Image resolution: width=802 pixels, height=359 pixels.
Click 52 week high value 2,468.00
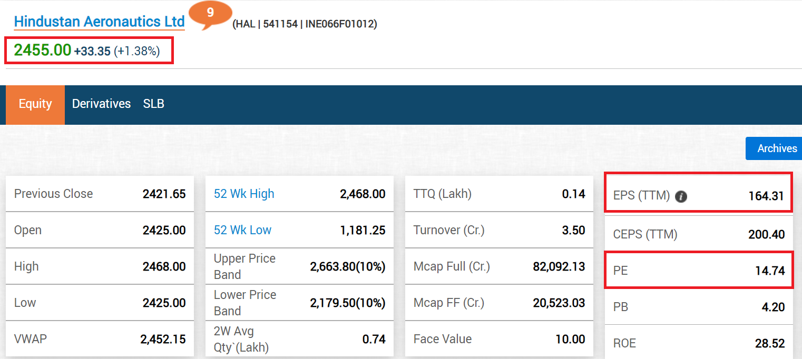tap(363, 194)
